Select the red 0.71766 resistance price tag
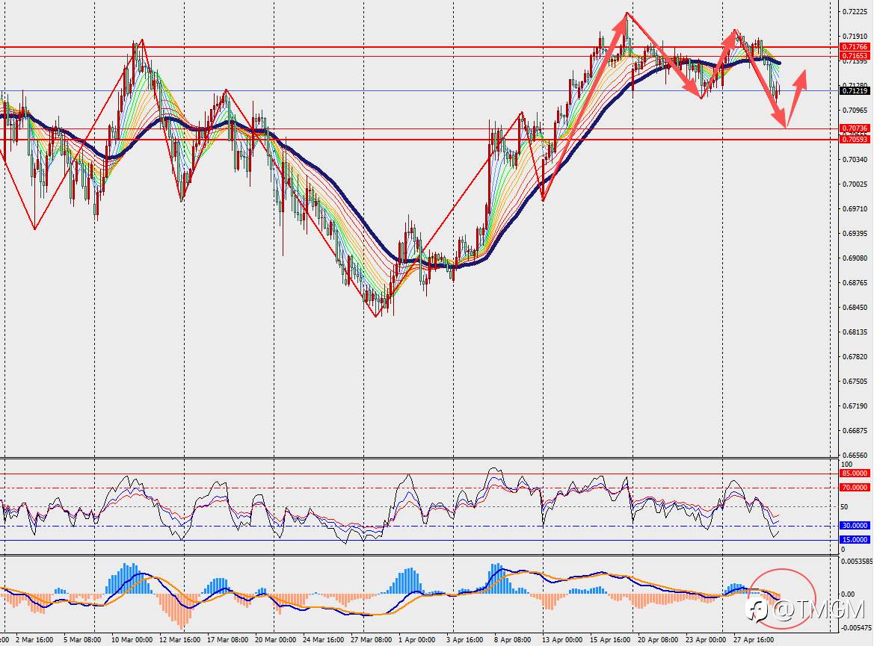The width and height of the screenshot is (874, 646). pyautogui.click(x=855, y=47)
